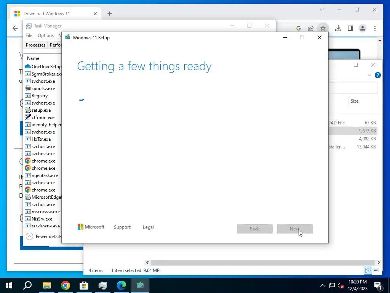Select the 4,082 KB file row
Viewport: 390px width, 293px height.
353,138
